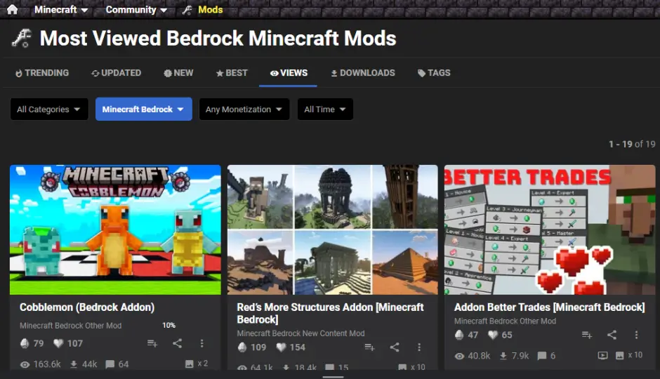660x379 pixels.
Task: Add Cobblemon to a collection
Action: (x=152, y=343)
